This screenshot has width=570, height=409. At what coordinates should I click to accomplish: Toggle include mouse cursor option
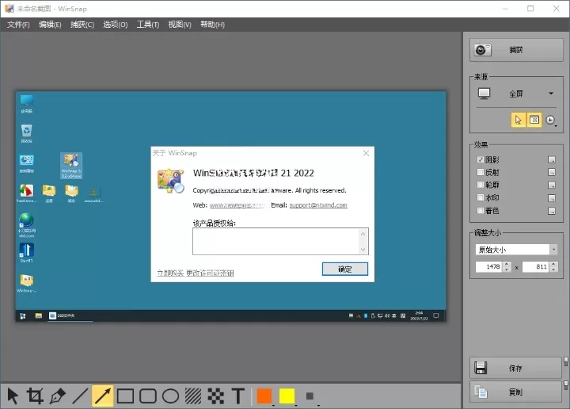coord(519,120)
